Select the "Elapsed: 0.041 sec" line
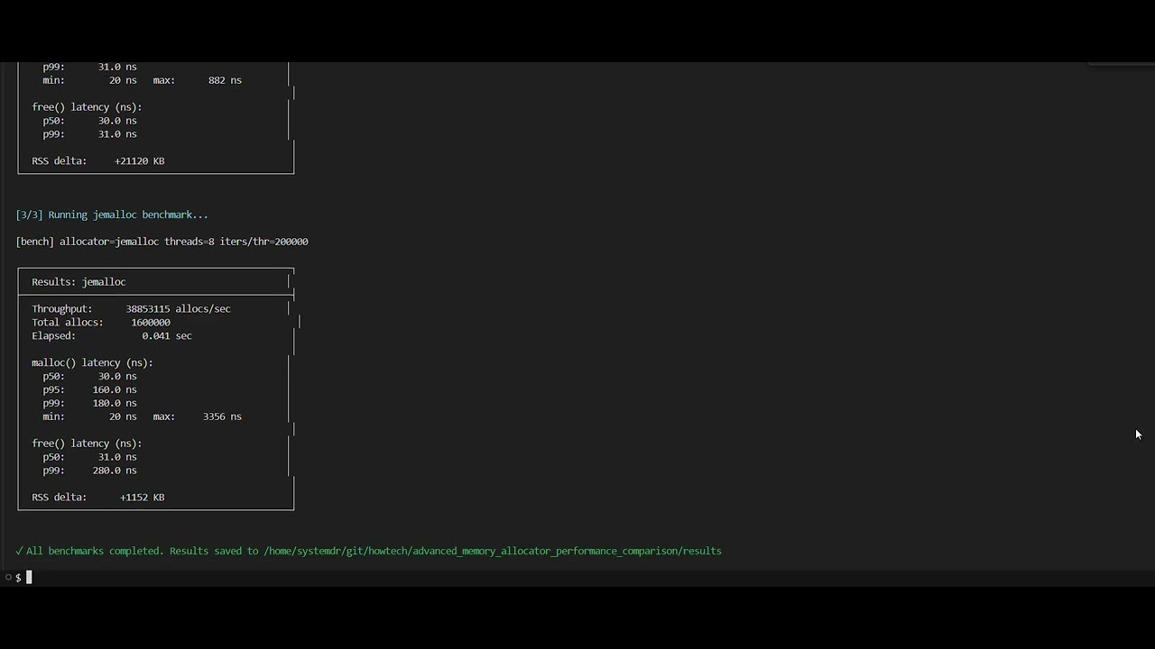This screenshot has width=1155, height=649. 112,336
